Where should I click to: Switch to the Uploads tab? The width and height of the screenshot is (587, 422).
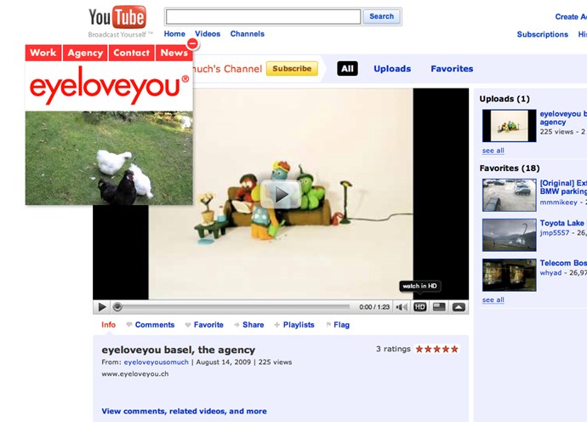pyautogui.click(x=392, y=69)
